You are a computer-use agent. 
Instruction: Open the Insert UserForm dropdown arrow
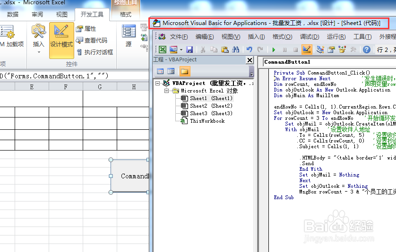181,50
